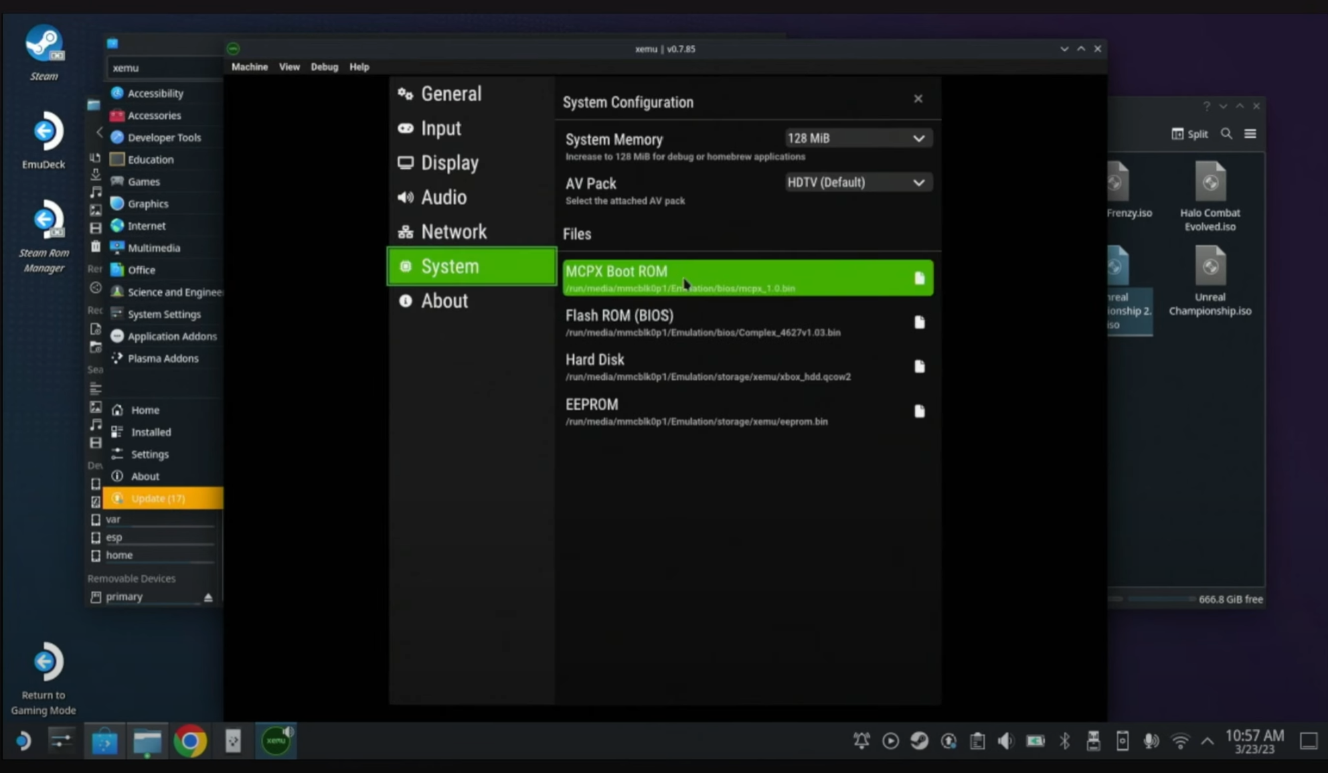Screen dimensions: 1328x773
Task: Browse for EEPROM file
Action: 919,412
